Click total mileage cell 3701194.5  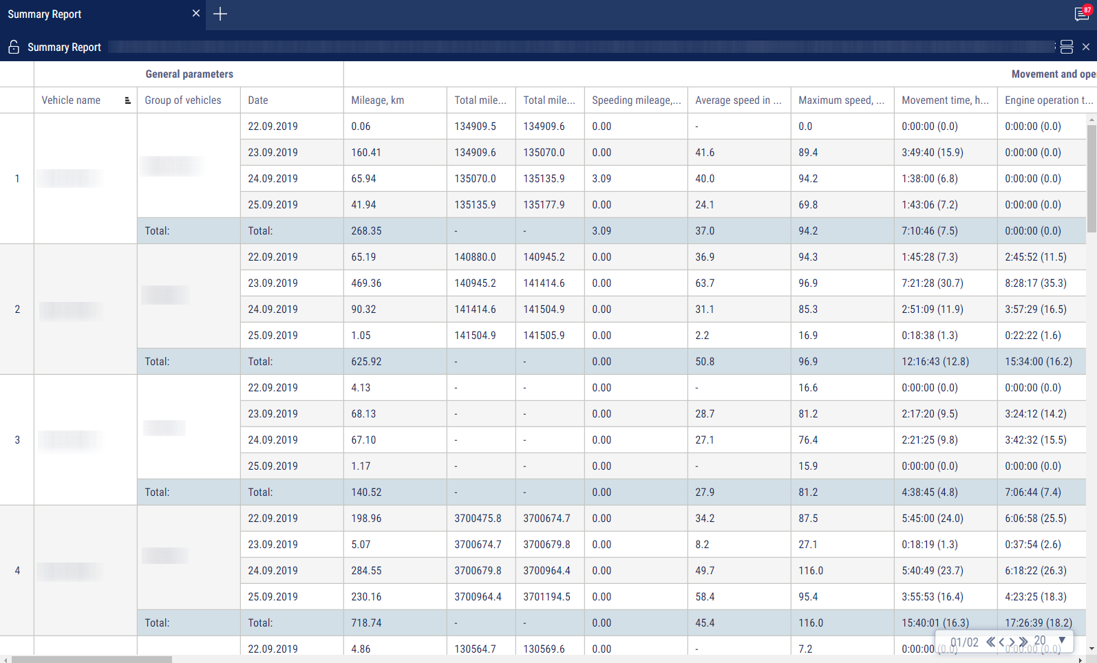pos(546,597)
